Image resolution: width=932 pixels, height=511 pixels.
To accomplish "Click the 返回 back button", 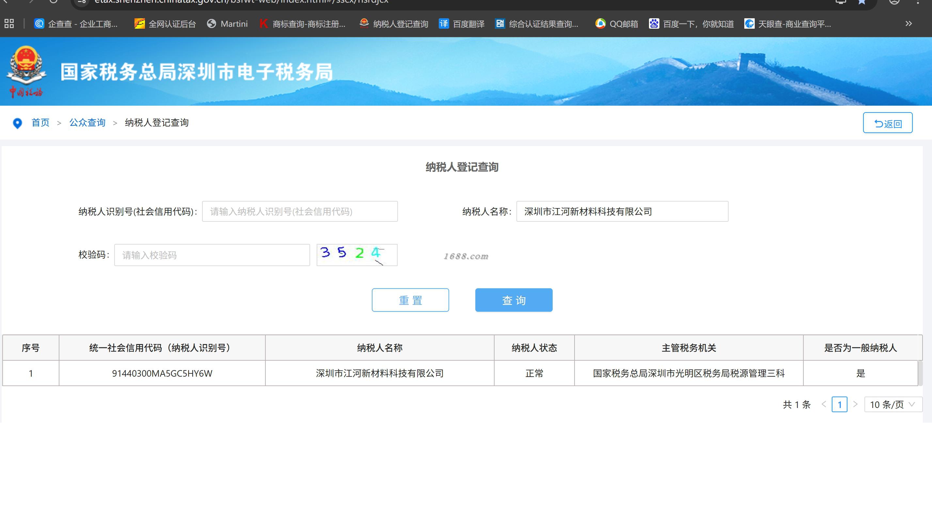I will 888,123.
